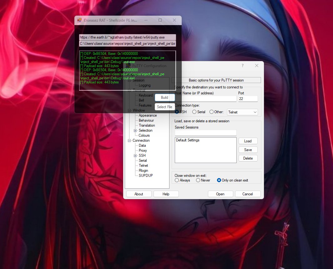Select Data in the category tree
This screenshot has height=269, width=333.
(x=142, y=145)
